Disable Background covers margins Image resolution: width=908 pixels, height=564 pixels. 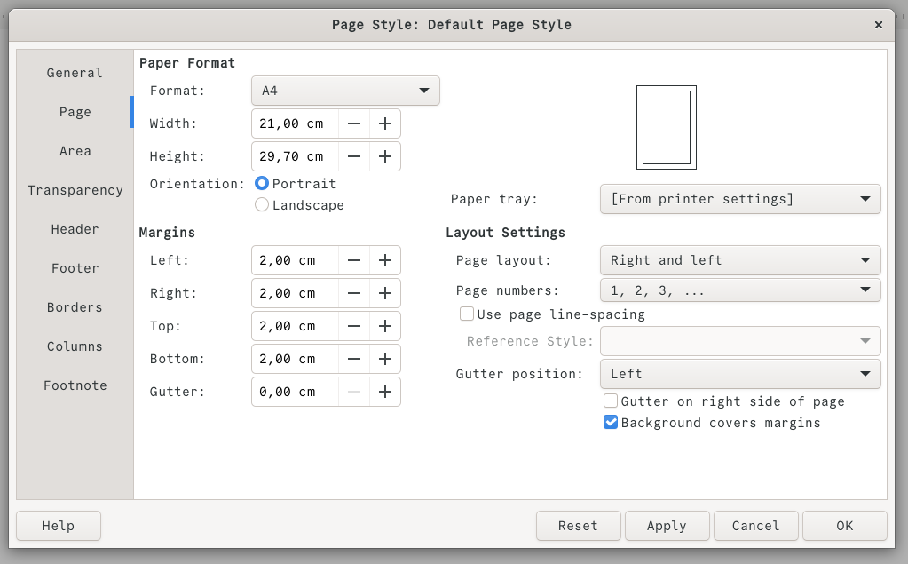tap(610, 422)
